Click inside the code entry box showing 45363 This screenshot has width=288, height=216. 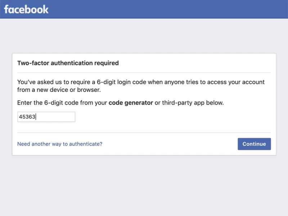click(46, 117)
